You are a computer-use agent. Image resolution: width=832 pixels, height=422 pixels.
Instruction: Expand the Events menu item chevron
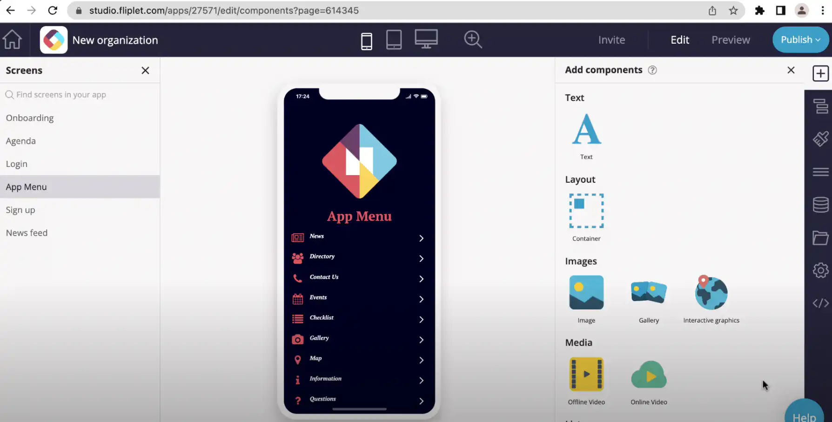click(421, 299)
